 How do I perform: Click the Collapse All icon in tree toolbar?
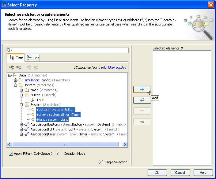(x=19, y=68)
